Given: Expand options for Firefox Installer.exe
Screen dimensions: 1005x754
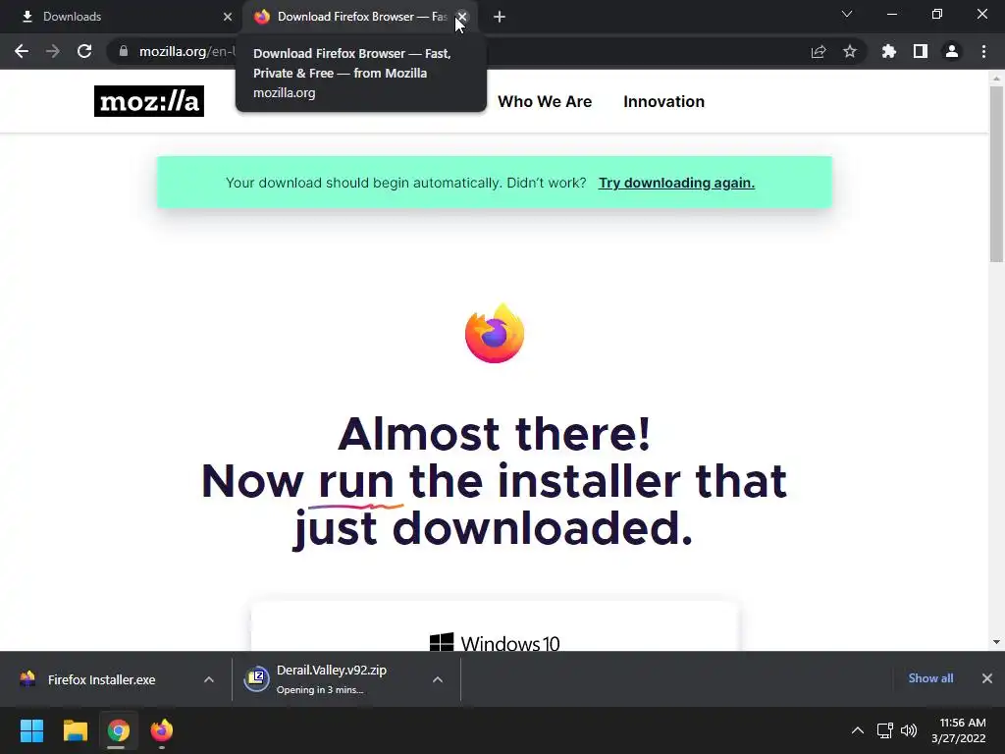Looking at the screenshot, I should (209, 679).
